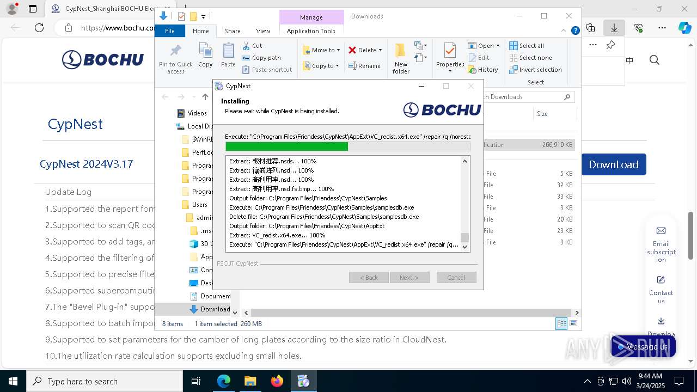Click Select all in ribbon
697x392 pixels.
(x=527, y=46)
